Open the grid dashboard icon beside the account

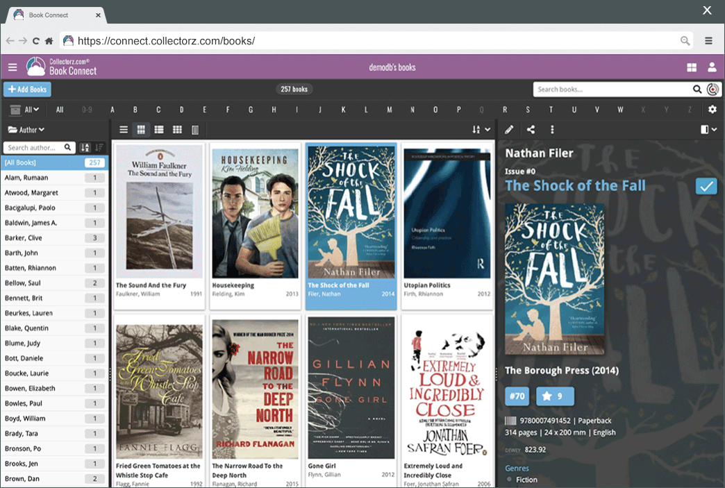[690, 67]
